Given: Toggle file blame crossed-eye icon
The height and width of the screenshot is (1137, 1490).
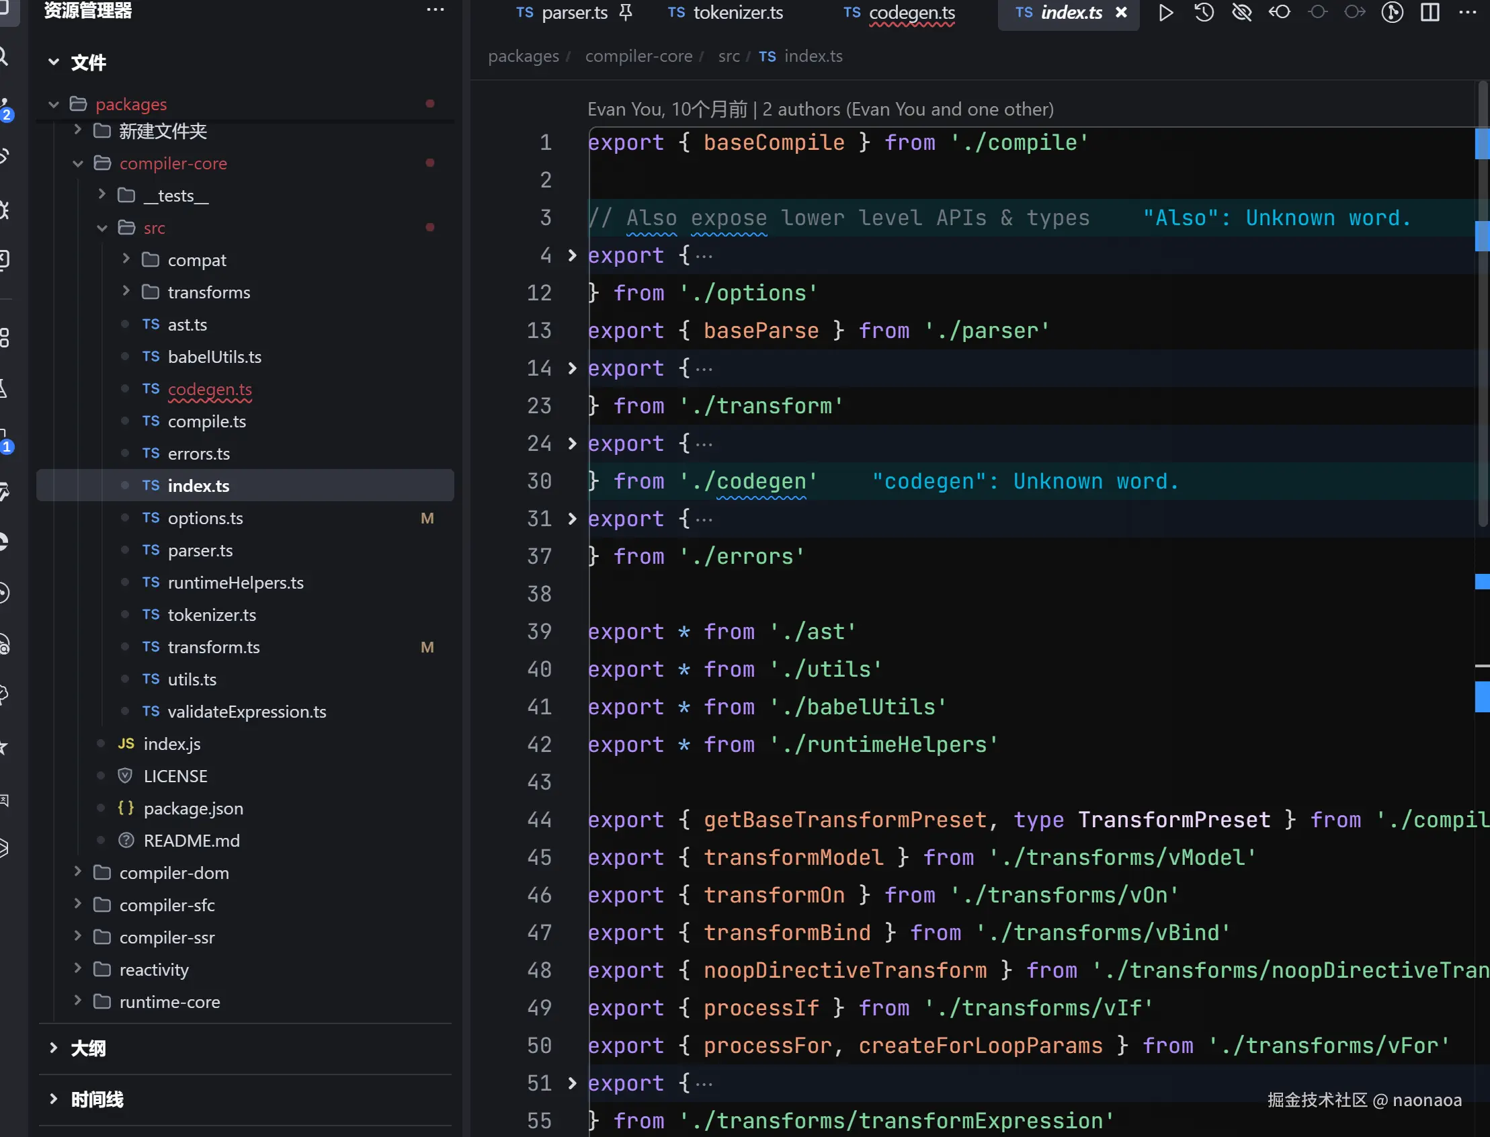Looking at the screenshot, I should (x=1241, y=12).
